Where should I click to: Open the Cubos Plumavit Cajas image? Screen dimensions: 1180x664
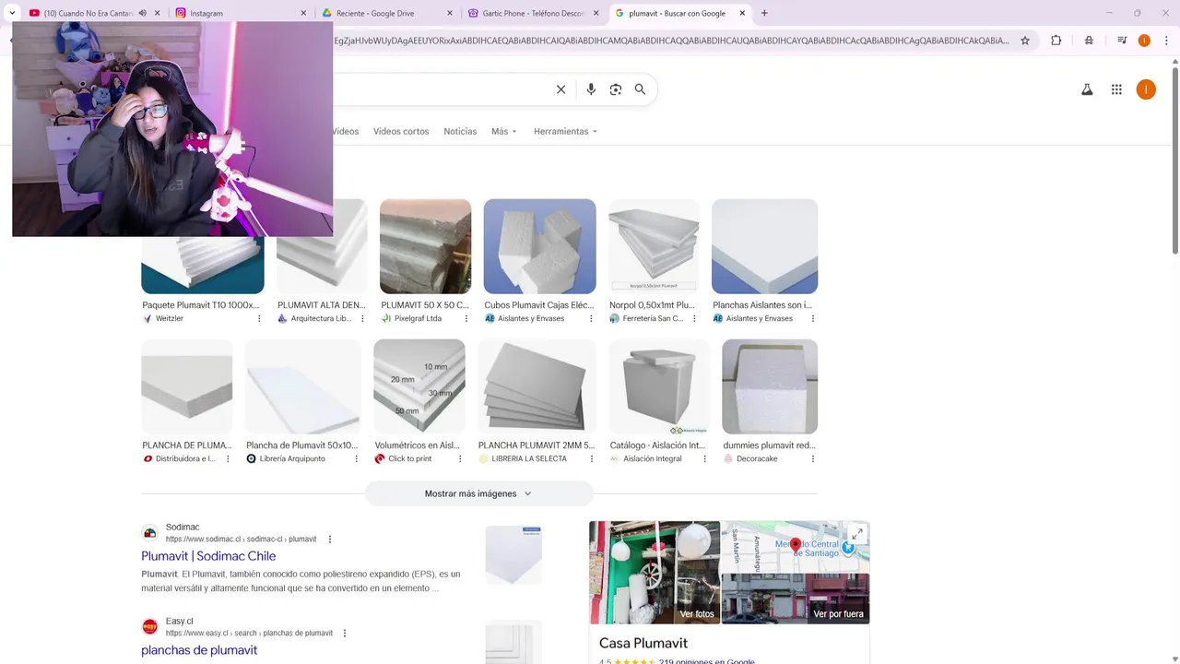(x=539, y=246)
